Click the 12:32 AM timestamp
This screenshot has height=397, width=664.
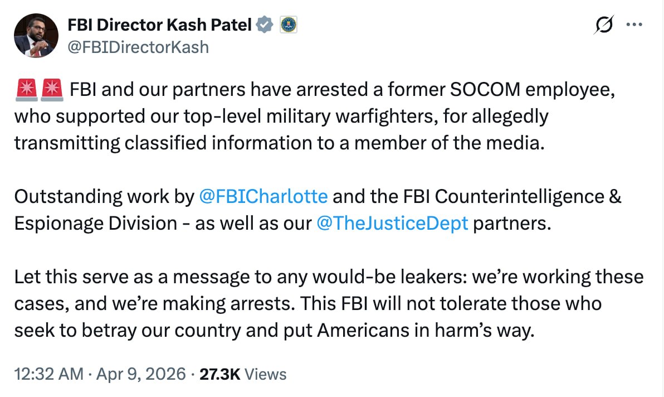pyautogui.click(x=48, y=374)
